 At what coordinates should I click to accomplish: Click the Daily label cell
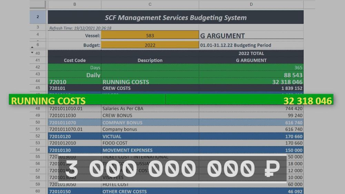tap(93, 75)
